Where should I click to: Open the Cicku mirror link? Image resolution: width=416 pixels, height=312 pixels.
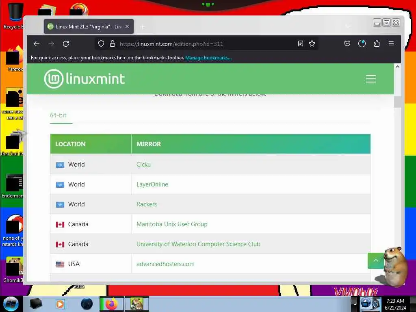pyautogui.click(x=143, y=165)
